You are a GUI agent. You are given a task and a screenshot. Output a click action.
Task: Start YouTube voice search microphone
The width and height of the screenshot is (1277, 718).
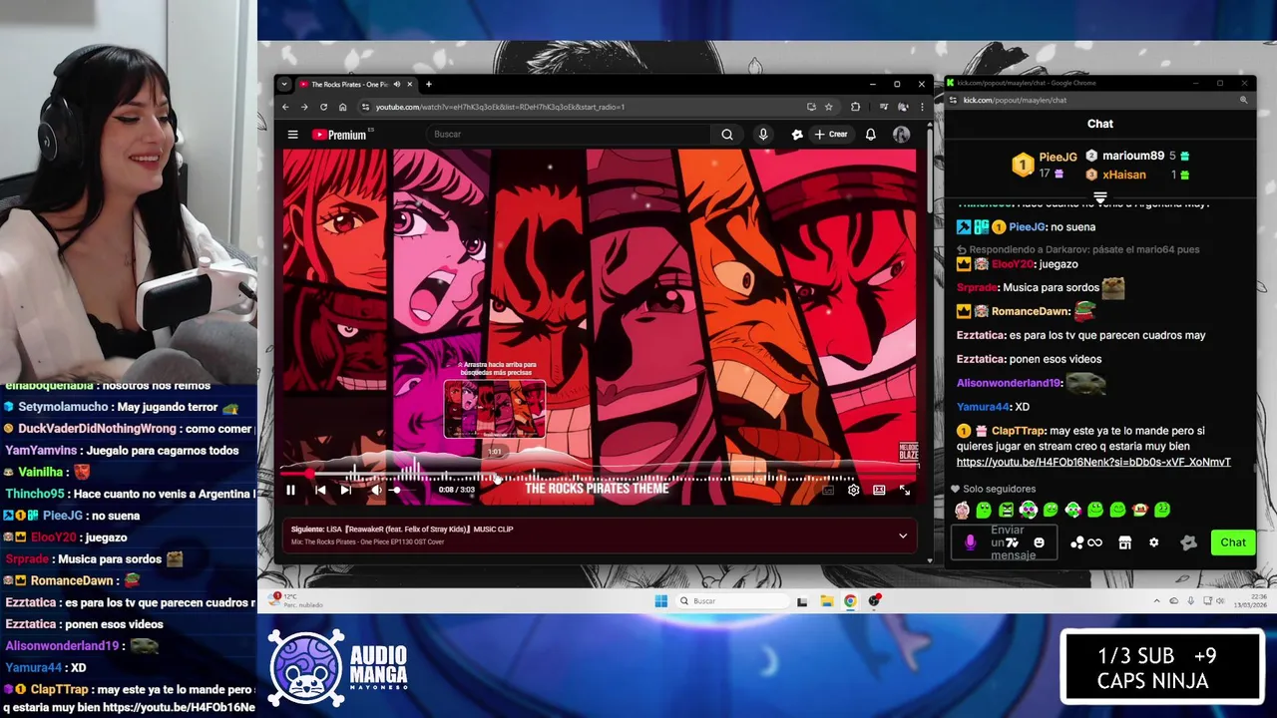[763, 135]
